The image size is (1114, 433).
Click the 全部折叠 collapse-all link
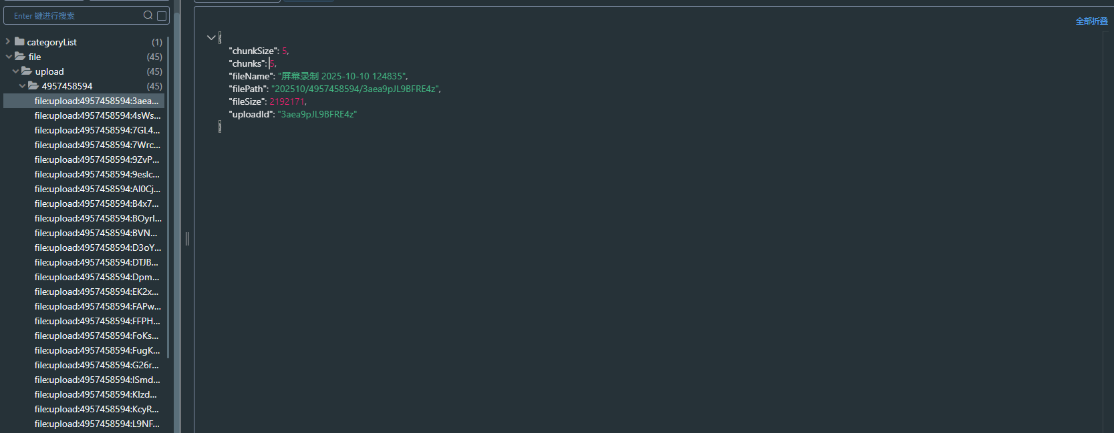1092,21
